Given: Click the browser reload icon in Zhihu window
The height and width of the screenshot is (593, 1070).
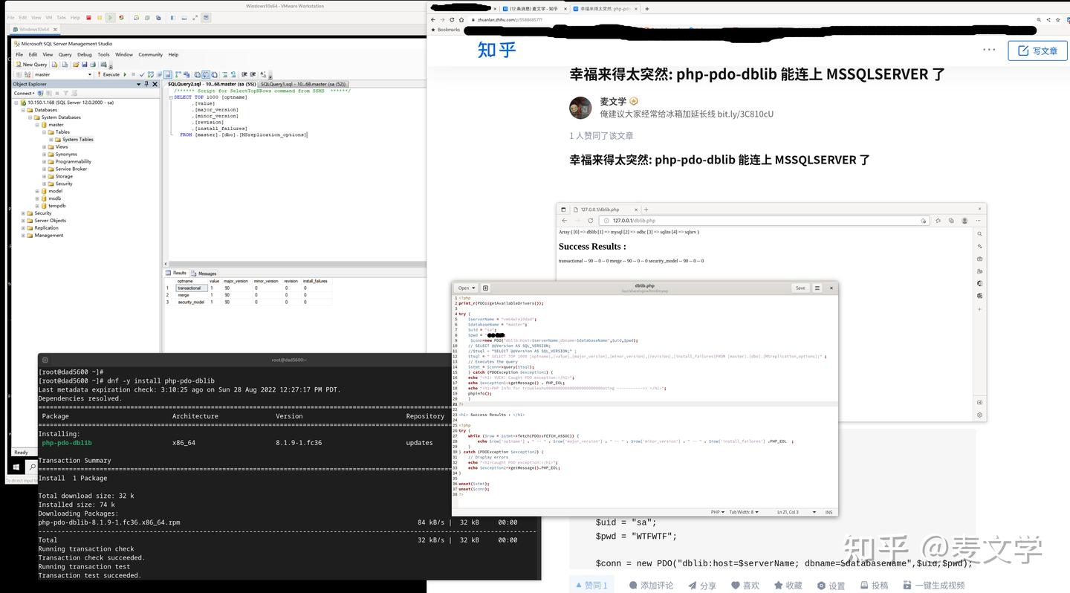Looking at the screenshot, I should 453,20.
